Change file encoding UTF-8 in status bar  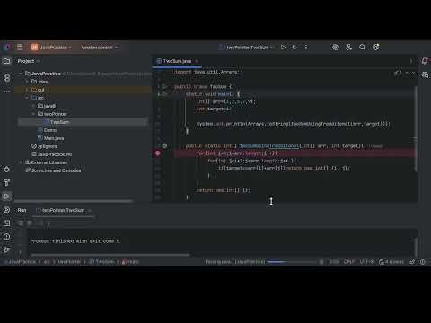pyautogui.click(x=366, y=262)
